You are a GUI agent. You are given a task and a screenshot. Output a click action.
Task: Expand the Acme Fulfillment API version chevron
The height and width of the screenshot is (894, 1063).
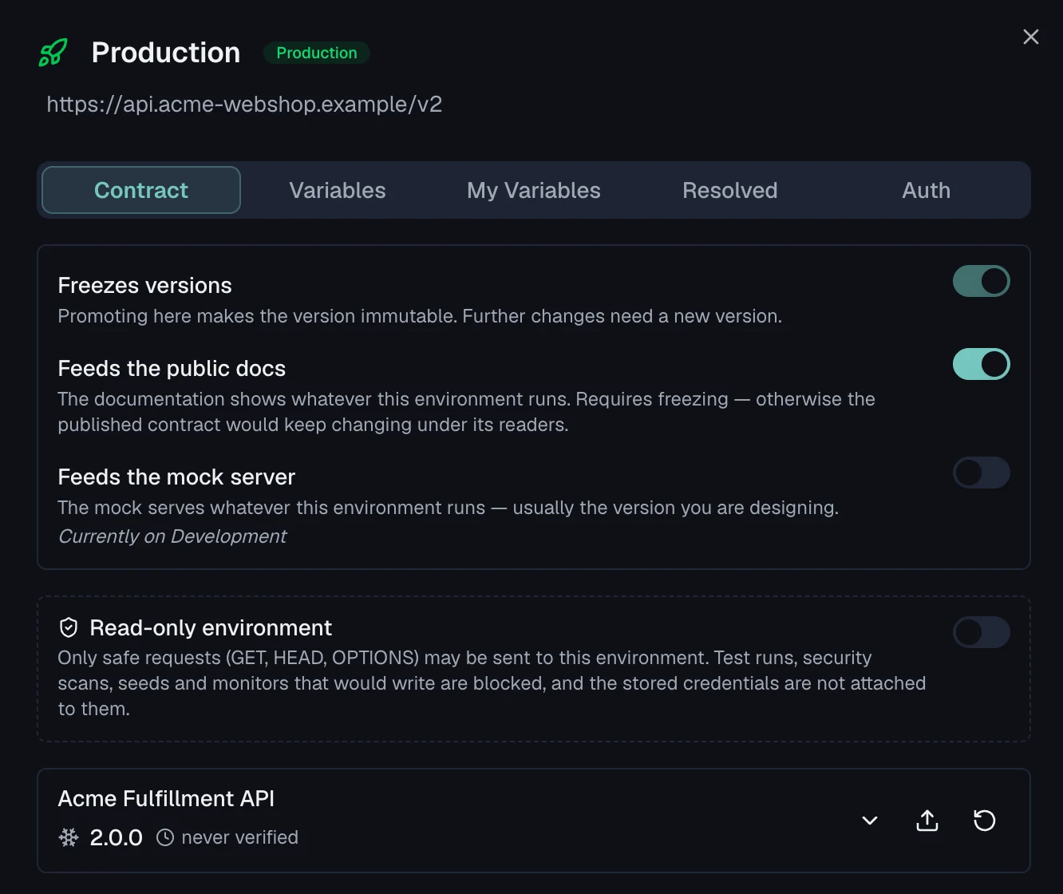point(870,821)
